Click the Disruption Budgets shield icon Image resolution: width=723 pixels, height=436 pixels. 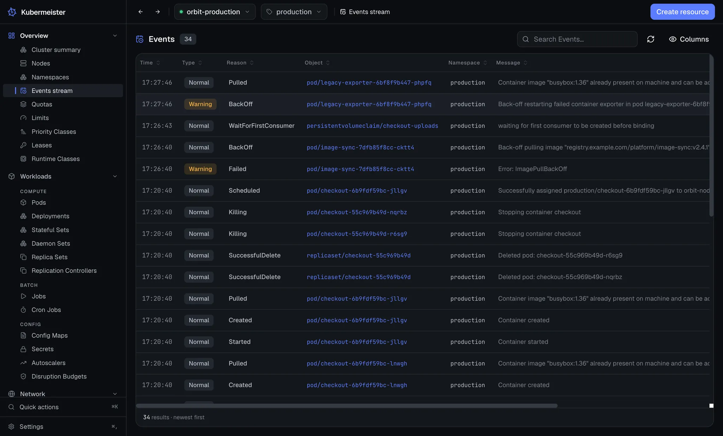click(23, 377)
